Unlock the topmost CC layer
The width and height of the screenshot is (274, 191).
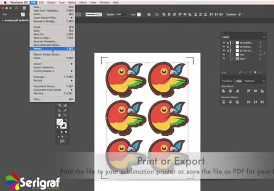228,43
